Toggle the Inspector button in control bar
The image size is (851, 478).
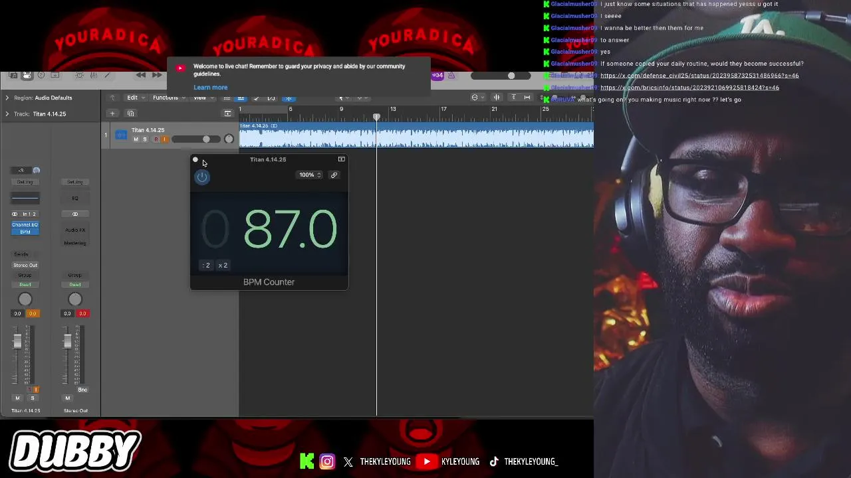[27, 75]
